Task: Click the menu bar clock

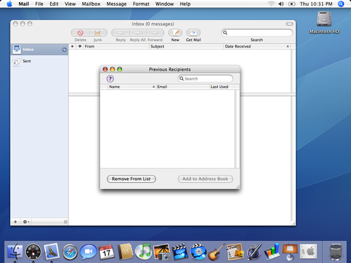Action: click(316, 4)
